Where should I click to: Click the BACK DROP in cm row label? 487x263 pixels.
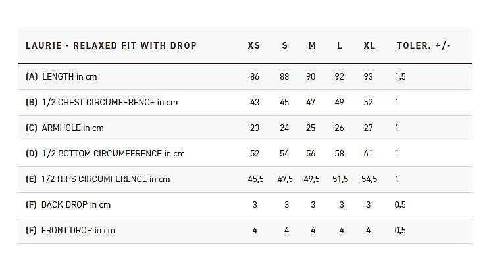tap(68, 205)
